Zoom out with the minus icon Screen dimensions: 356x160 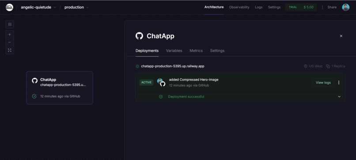tap(10, 42)
